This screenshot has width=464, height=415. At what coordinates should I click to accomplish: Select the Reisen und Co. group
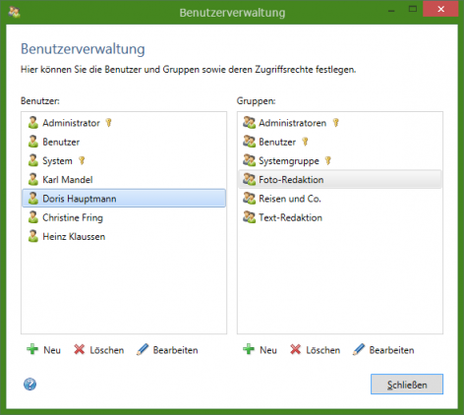coord(290,199)
